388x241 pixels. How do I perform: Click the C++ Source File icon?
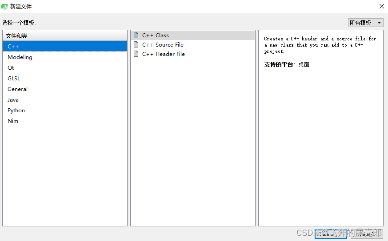pyautogui.click(x=136, y=44)
